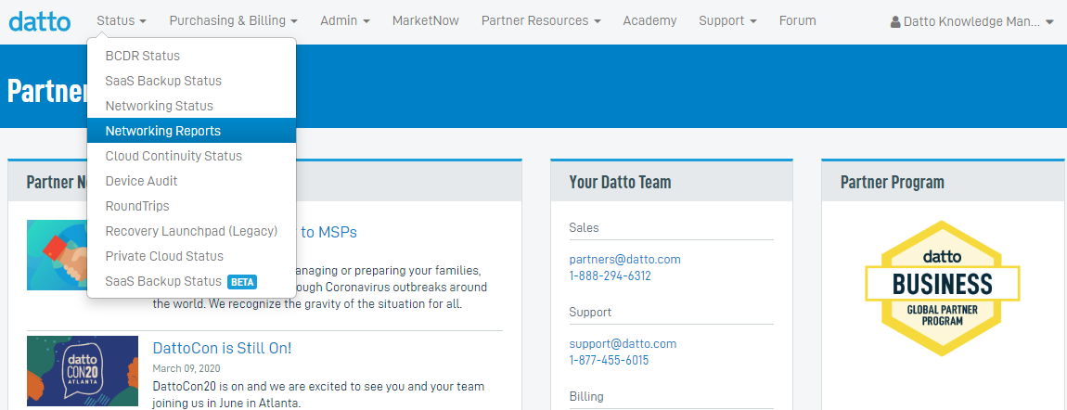Click the 'Partner Program' panel header

[943, 182]
